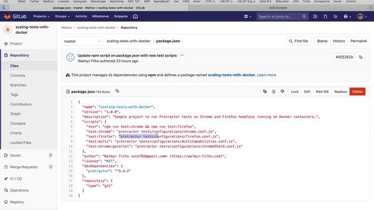The width and height of the screenshot is (374, 210).
Task: Open the Groups dropdown in navbar
Action: pos(63,16)
